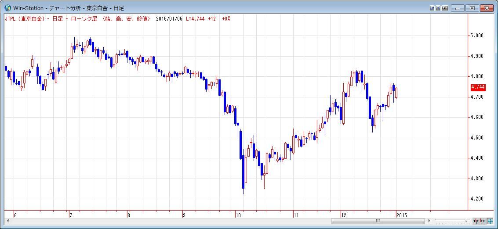Minimize the Win-Station window

[458, 9]
